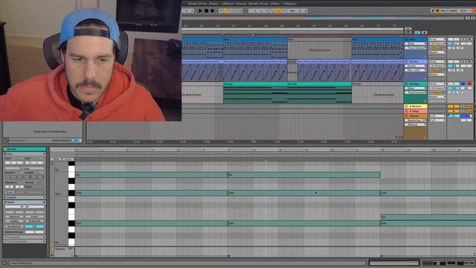Open Drums track device chooser dropdown

416,66
